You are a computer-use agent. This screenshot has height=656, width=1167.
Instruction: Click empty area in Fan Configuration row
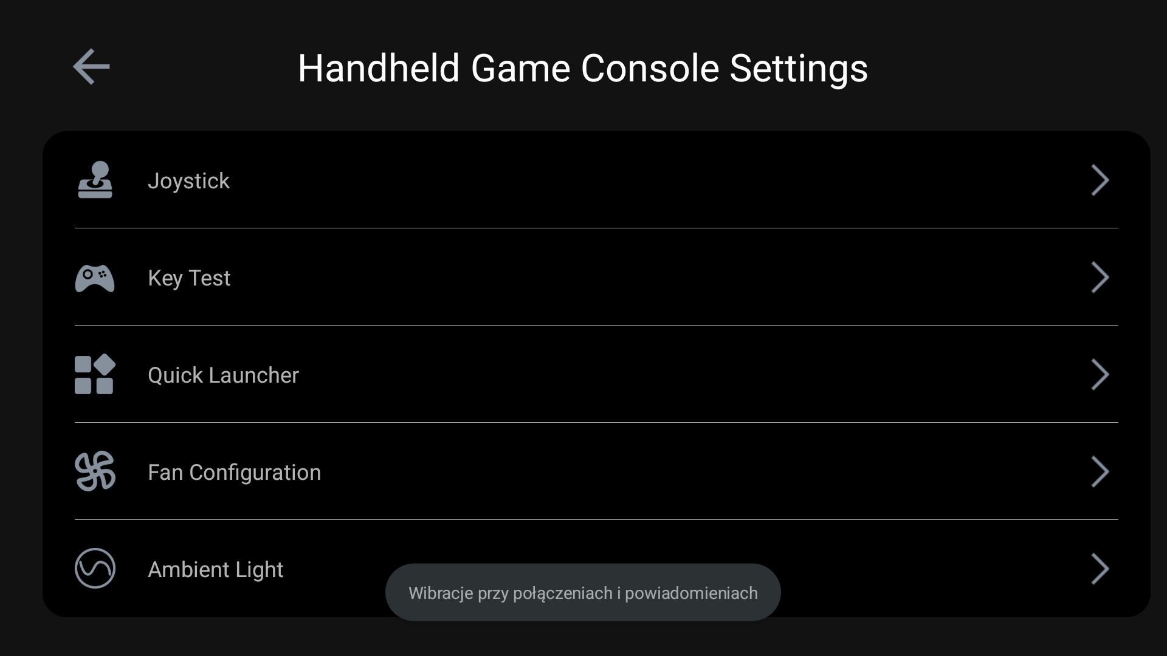699,472
